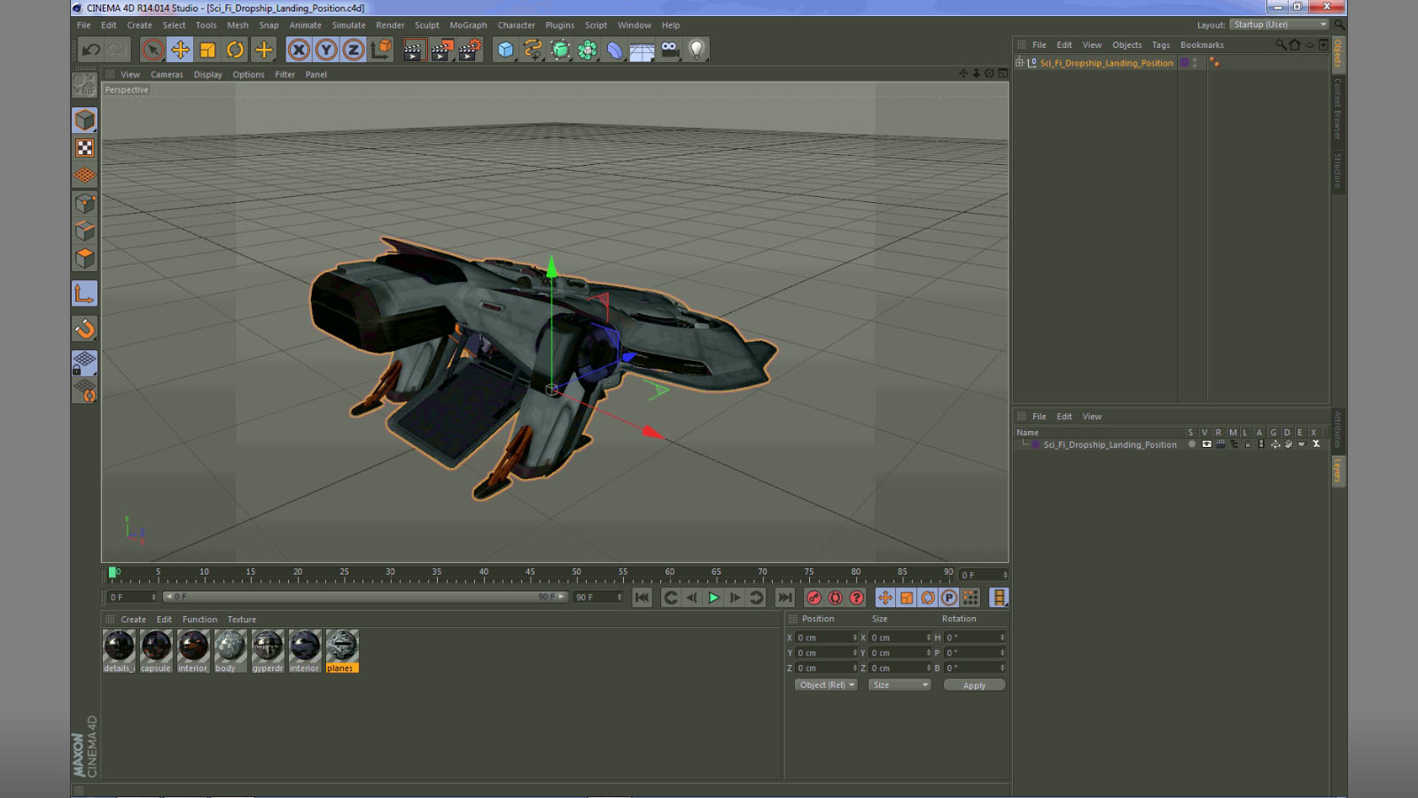The image size is (1418, 798).
Task: Open the deformer objects icon
Action: (x=615, y=50)
